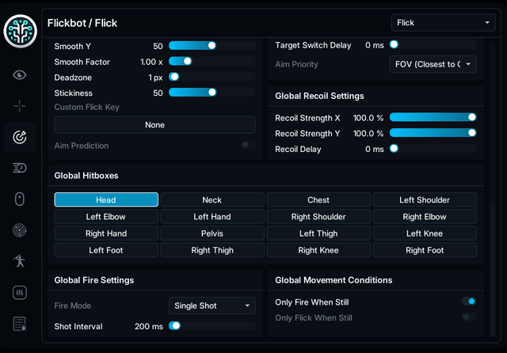Viewport: 507px width, 353px height.
Task: Click the Recoil Delay slider handle
Action: coord(394,148)
